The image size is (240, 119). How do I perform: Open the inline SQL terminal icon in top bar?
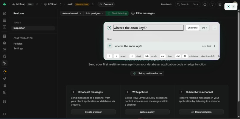(x=220, y=4)
